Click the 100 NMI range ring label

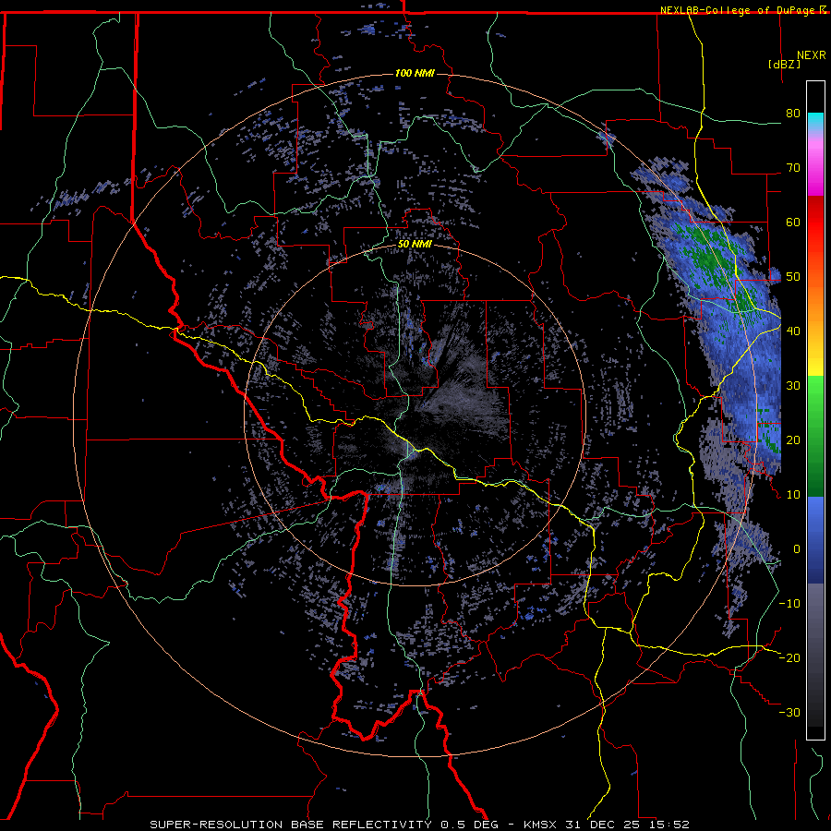pyautogui.click(x=415, y=73)
